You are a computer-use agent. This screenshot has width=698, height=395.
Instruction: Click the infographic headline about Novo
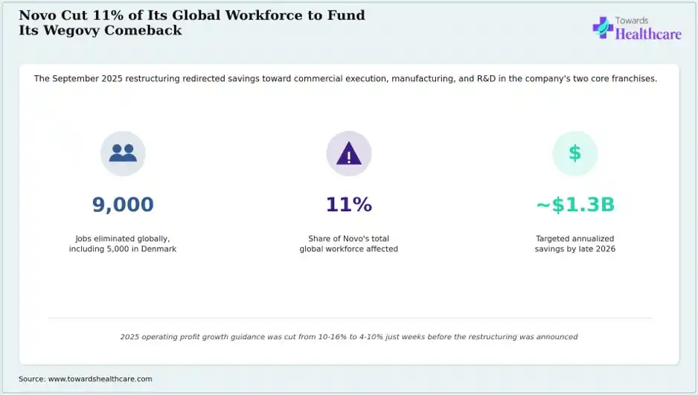coord(192,22)
